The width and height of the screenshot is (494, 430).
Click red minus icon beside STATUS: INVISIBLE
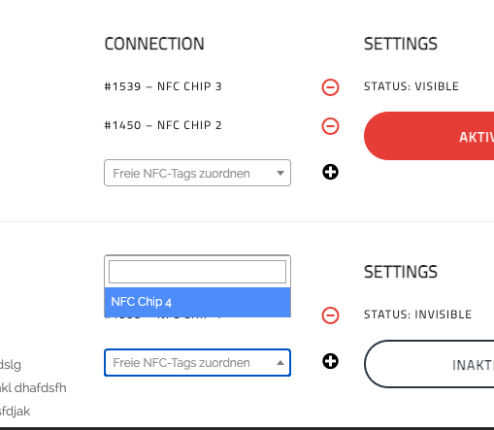click(330, 315)
